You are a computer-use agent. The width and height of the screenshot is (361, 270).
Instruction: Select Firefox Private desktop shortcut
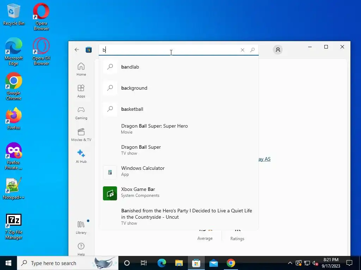click(14, 156)
